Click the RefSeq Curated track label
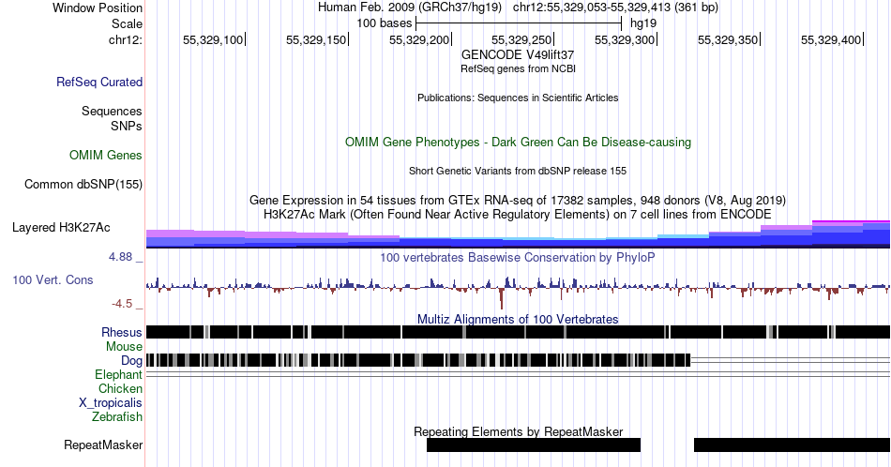Viewport: 891px width, 467px height. (98, 82)
